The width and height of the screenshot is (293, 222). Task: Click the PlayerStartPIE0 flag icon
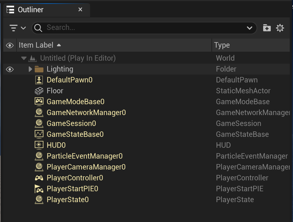(x=39, y=189)
